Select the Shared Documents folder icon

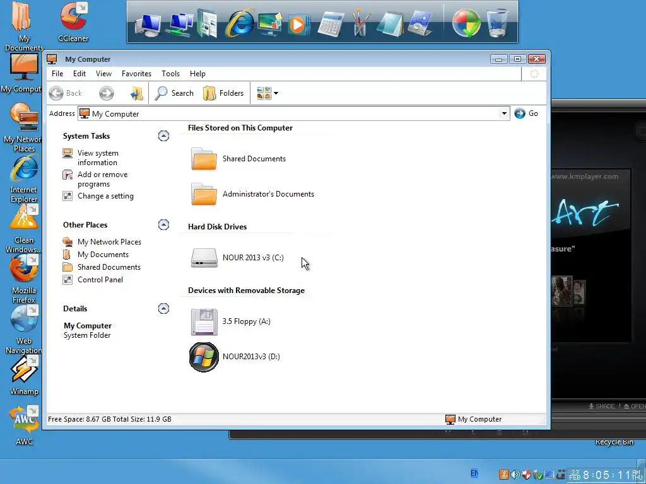click(204, 159)
